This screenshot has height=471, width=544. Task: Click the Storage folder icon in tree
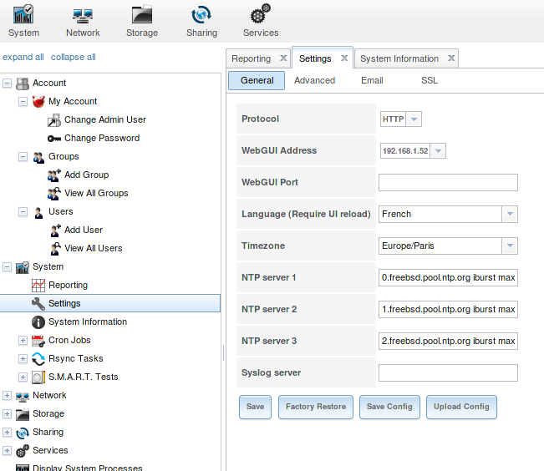[x=23, y=414]
